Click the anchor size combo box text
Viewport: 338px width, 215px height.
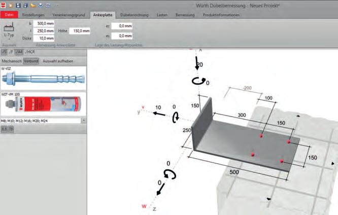pyautogui.click(x=41, y=121)
